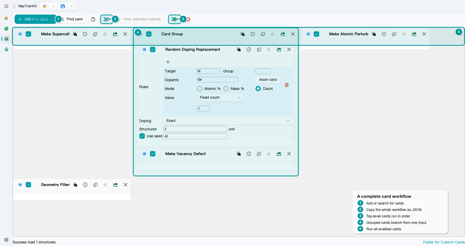Viewport: 465px width, 246px height.
Task: Duplicate Random Doping Replacement card
Action: [259, 49]
